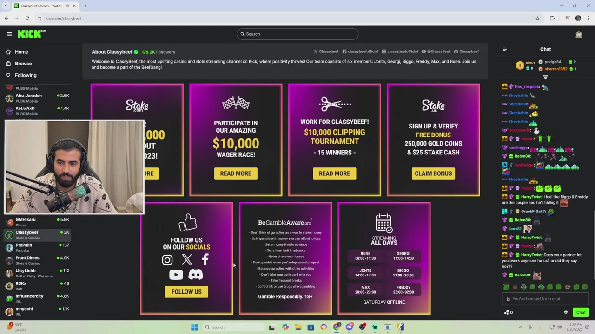Click the YouTube icon in socials panel
595x334 pixels.
tap(176, 275)
